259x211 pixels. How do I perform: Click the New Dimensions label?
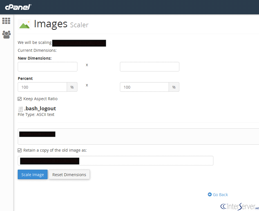point(35,58)
